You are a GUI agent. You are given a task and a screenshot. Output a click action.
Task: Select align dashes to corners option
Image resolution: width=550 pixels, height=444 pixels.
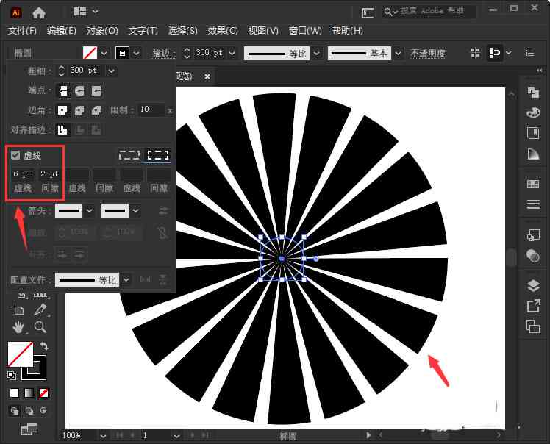[x=158, y=155]
